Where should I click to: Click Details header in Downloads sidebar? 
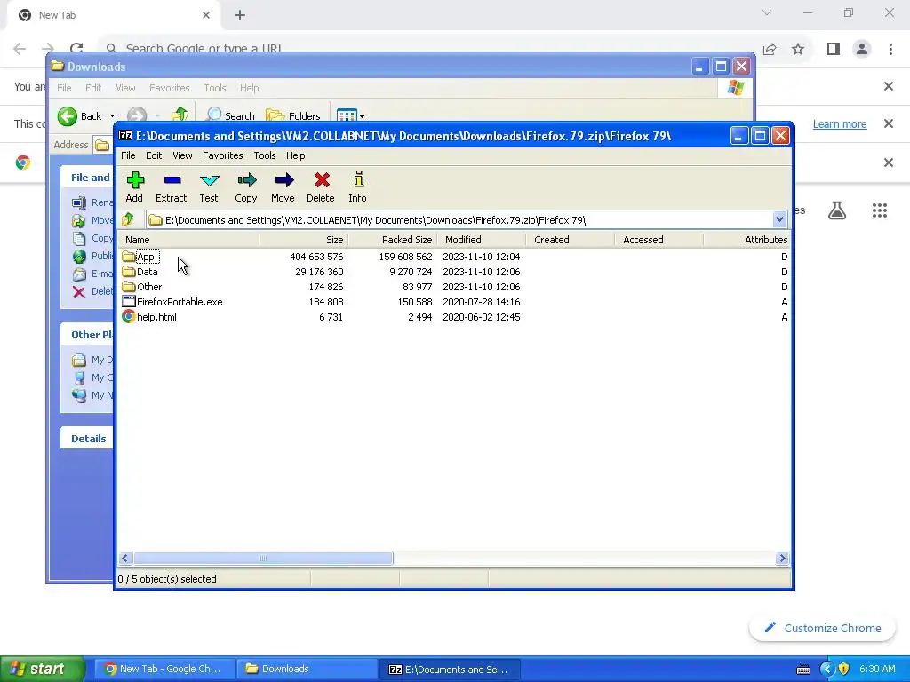pyautogui.click(x=88, y=439)
